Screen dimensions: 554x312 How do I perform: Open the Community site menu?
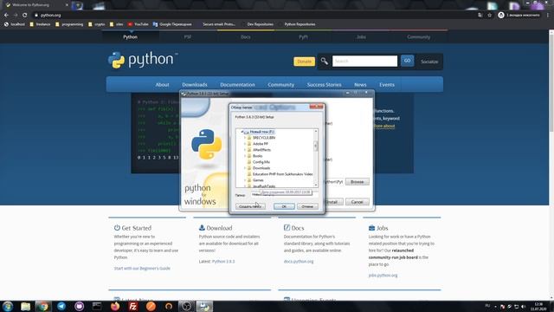(280, 85)
